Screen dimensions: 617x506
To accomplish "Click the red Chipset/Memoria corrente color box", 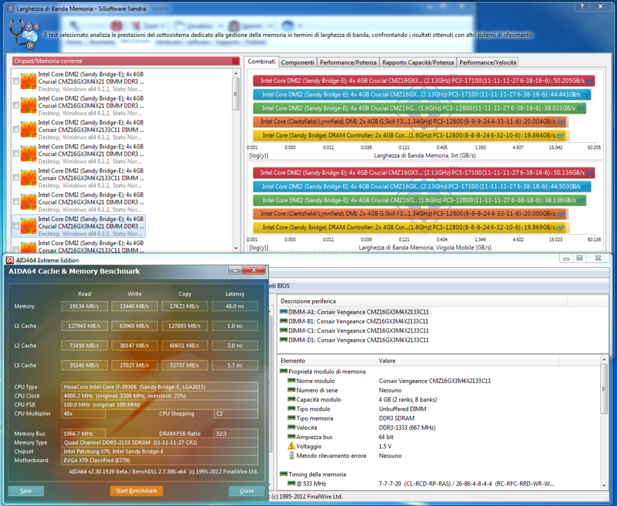I will click(x=235, y=61).
